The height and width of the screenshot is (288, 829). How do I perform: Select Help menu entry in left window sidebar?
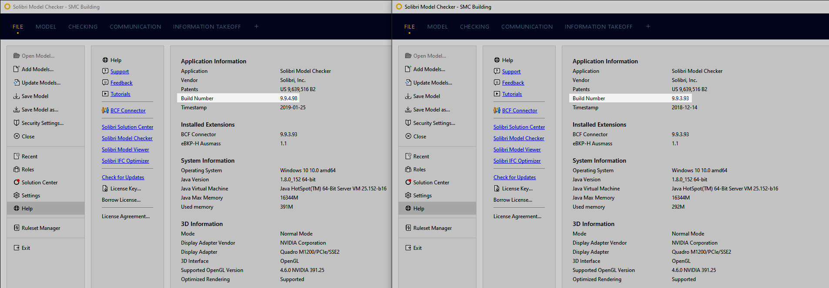pyautogui.click(x=46, y=208)
